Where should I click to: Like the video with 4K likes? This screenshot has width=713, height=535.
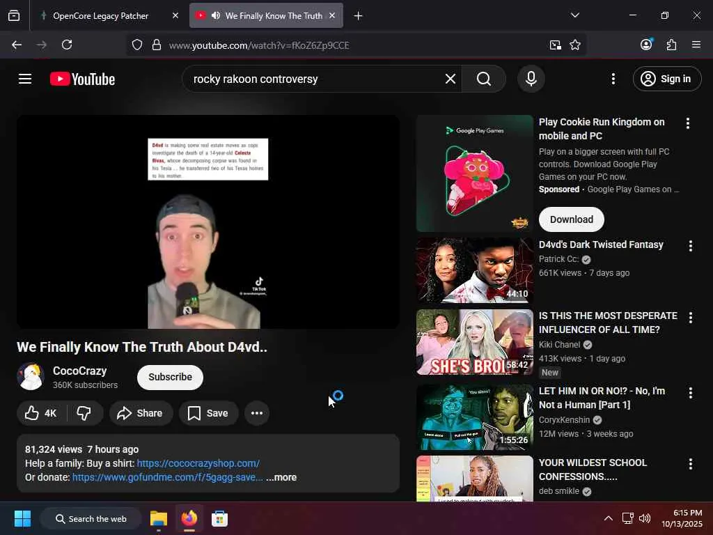point(41,413)
